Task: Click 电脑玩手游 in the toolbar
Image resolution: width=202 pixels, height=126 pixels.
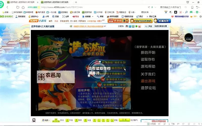Action: click(128, 16)
